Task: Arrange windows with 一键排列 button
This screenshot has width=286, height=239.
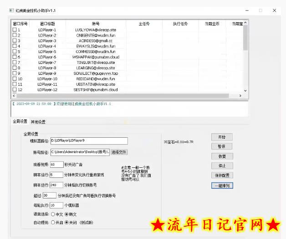Action: (222, 186)
